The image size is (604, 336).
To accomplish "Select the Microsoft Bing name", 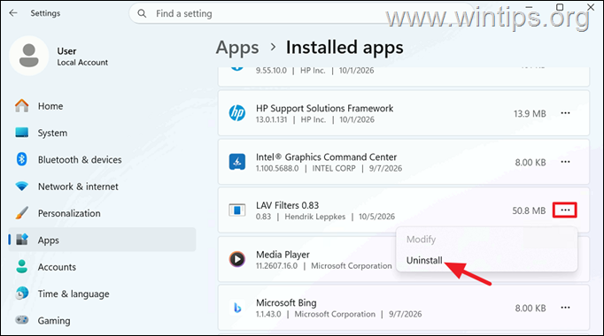I will [286, 303].
